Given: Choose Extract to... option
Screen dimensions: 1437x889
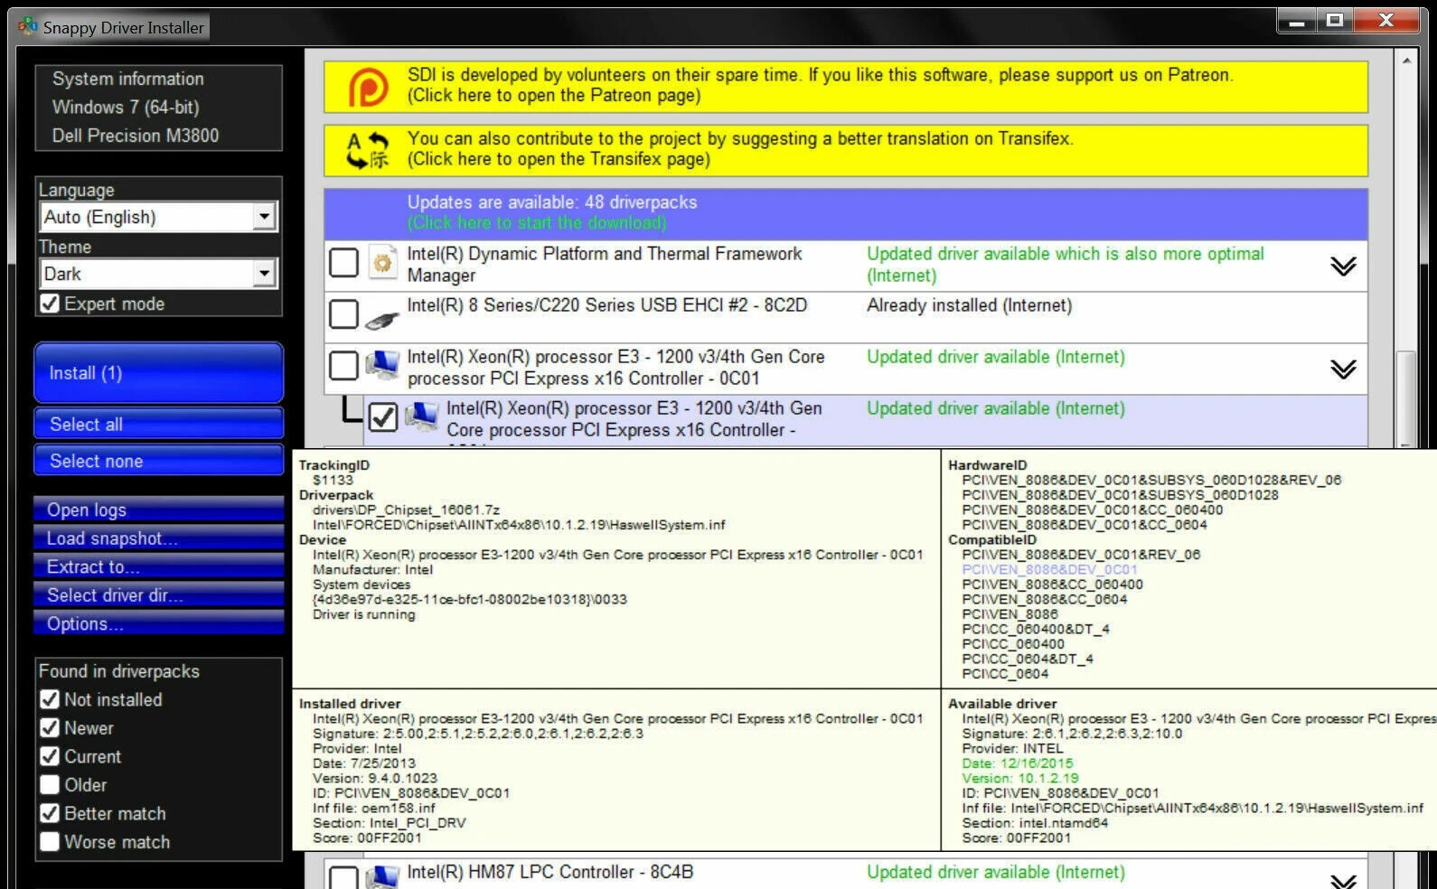Looking at the screenshot, I should pyautogui.click(x=159, y=566).
